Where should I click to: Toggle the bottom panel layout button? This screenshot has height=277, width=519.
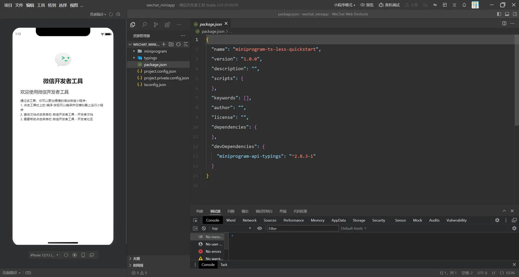click(x=507, y=14)
